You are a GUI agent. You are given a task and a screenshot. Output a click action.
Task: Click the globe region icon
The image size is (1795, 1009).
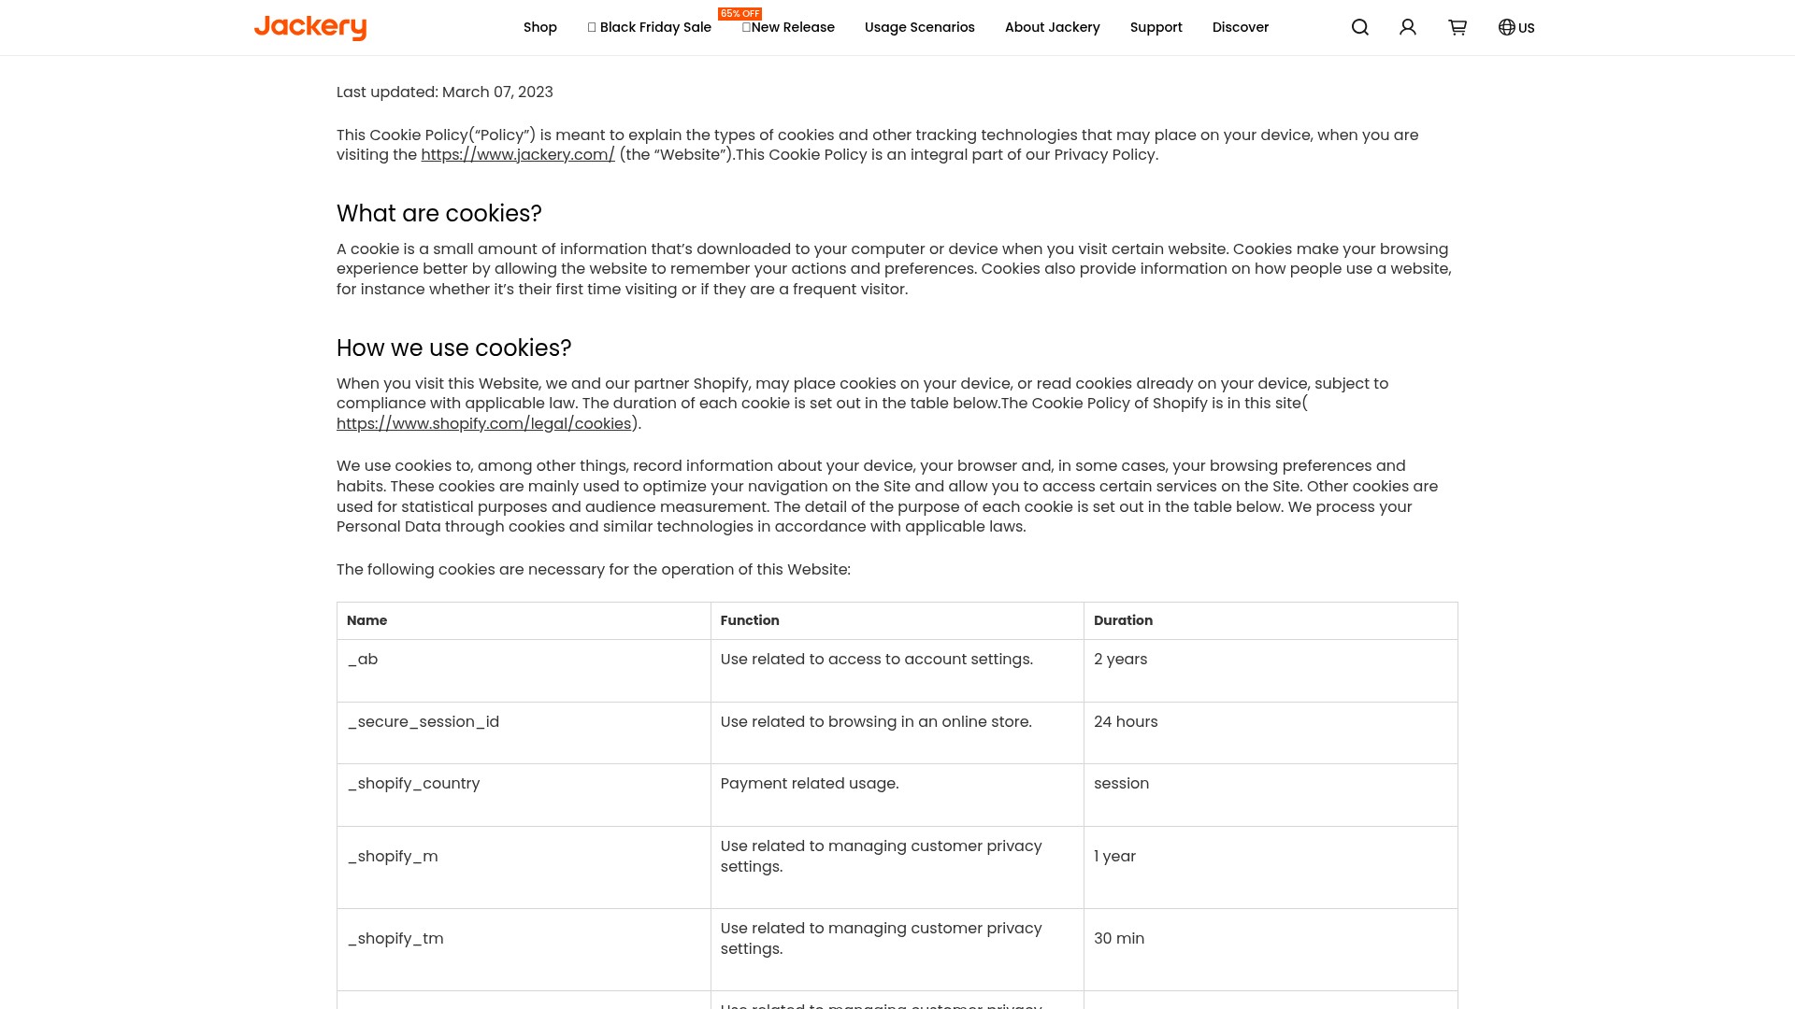[x=1507, y=27]
